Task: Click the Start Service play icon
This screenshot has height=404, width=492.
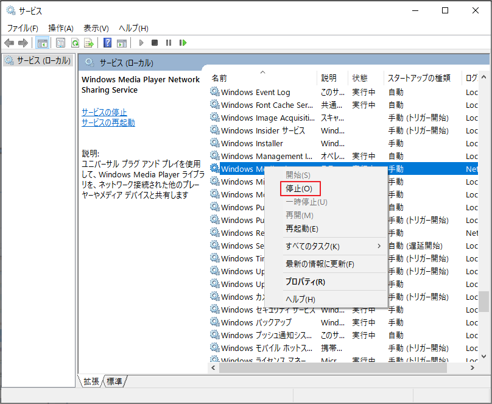Action: click(141, 43)
